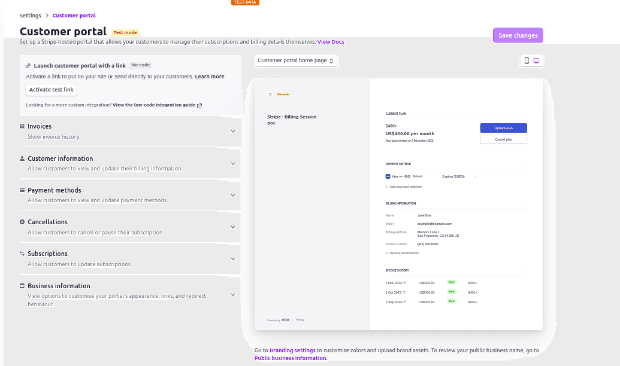This screenshot has height=366, width=620.
Task: Click the Payment methods card icon
Action: [x=22, y=190]
